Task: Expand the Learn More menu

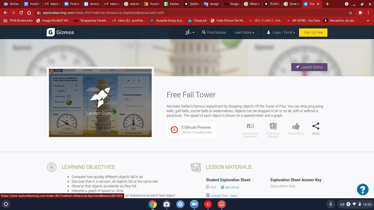Action: pyautogui.click(x=244, y=32)
